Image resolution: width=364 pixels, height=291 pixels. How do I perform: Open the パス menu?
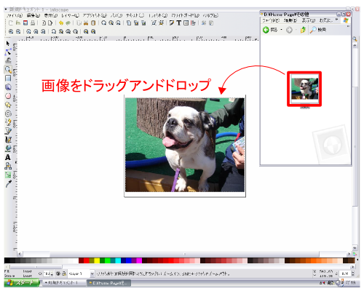[x=116, y=15]
